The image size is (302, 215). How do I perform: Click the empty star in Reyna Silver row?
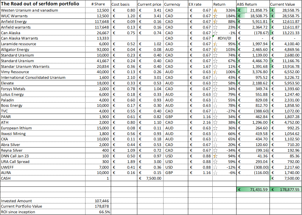point(216,150)
